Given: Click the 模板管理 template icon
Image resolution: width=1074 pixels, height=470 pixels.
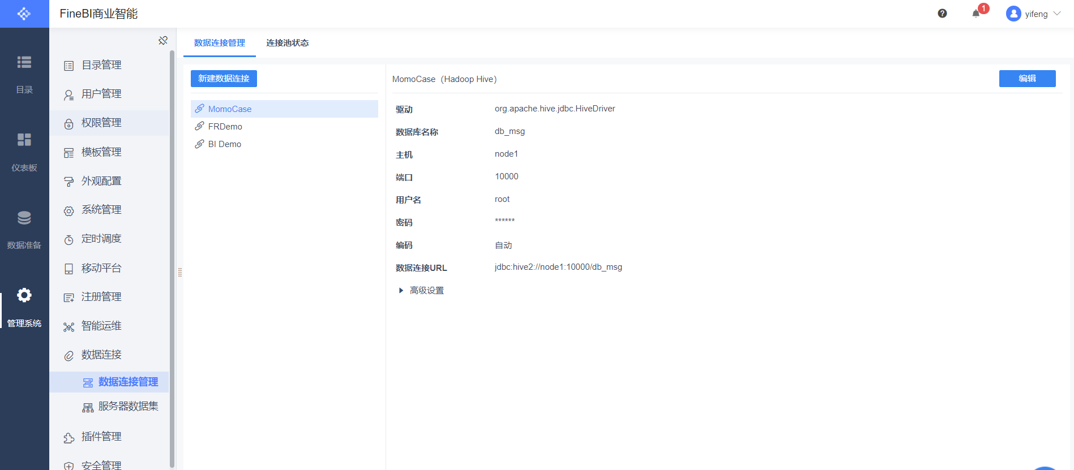Looking at the screenshot, I should [69, 153].
